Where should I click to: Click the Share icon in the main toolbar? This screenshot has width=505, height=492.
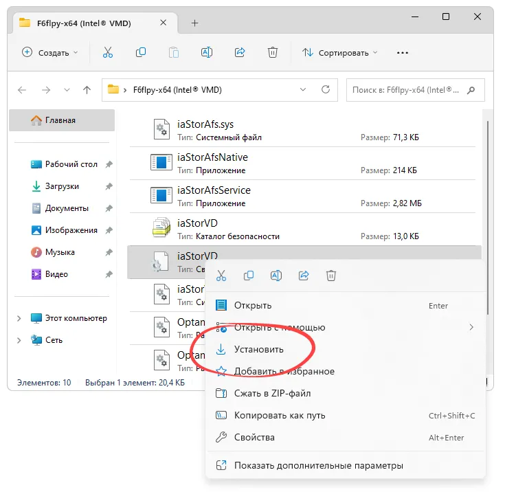[240, 52]
